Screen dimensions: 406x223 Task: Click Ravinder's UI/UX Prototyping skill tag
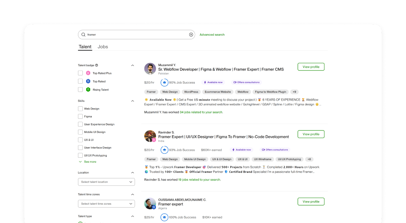click(x=289, y=159)
